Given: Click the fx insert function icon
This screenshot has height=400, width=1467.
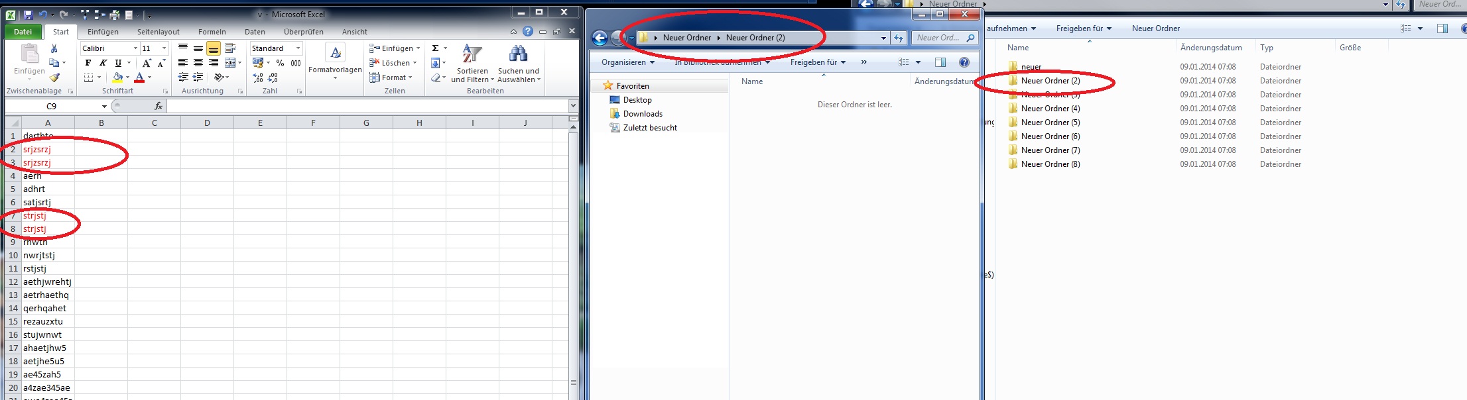Looking at the screenshot, I should [158, 106].
